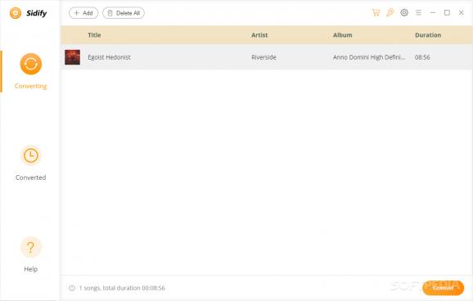
Task: Minimize the Sidify window
Action: click(433, 12)
